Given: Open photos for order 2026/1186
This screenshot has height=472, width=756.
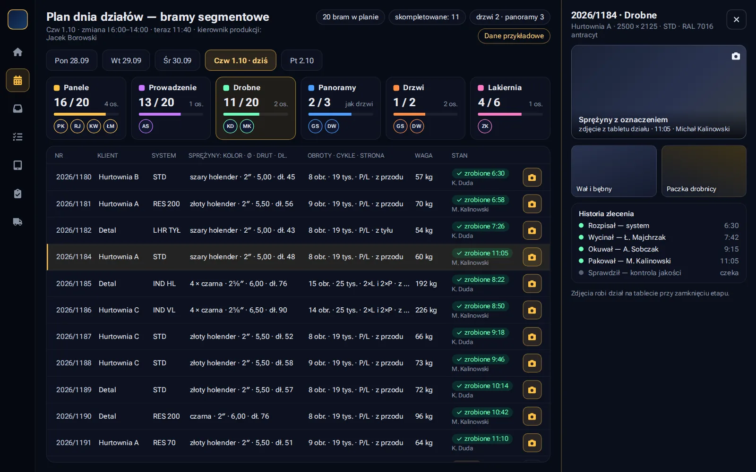Looking at the screenshot, I should 532,310.
